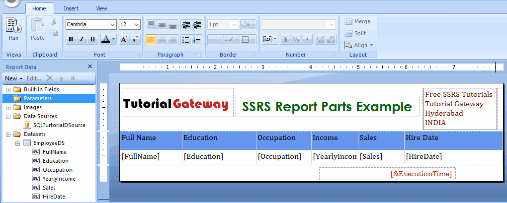Apply numbered list
Viewport: 507px width, 203px height.
tap(197, 39)
